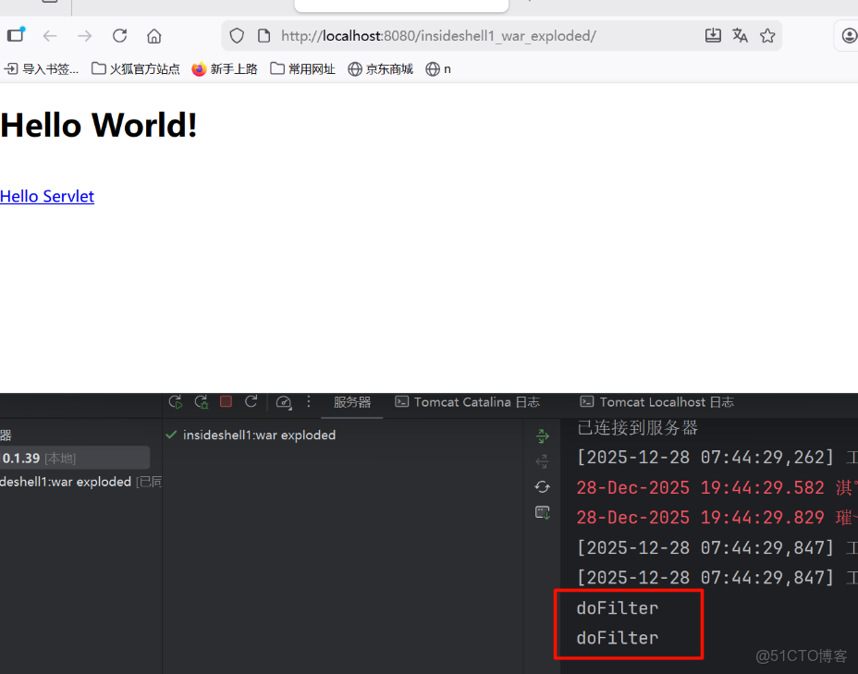Open the bookmark labeled n

438,69
